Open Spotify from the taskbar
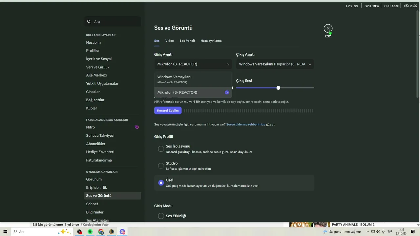This screenshot has height=236, width=420. pos(90,232)
